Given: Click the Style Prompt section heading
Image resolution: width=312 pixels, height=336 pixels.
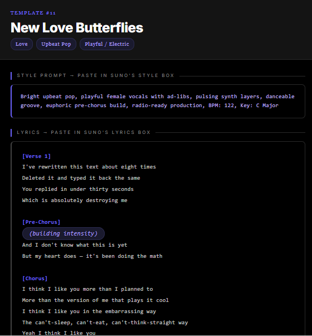Looking at the screenshot, I should [x=95, y=75].
